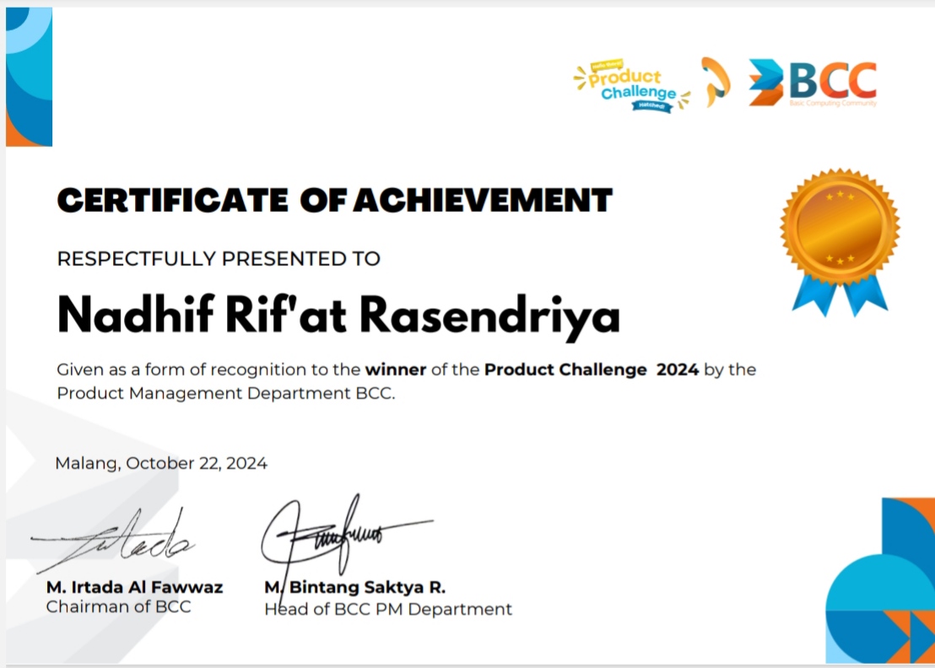This screenshot has height=668, width=935.
Task: Click the title 'Chairman of BCC'
Action: [x=119, y=606]
